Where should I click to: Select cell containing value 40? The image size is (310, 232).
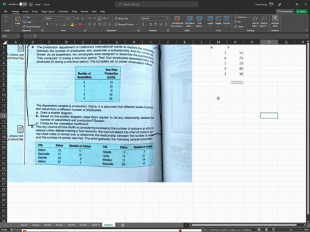[235, 68]
